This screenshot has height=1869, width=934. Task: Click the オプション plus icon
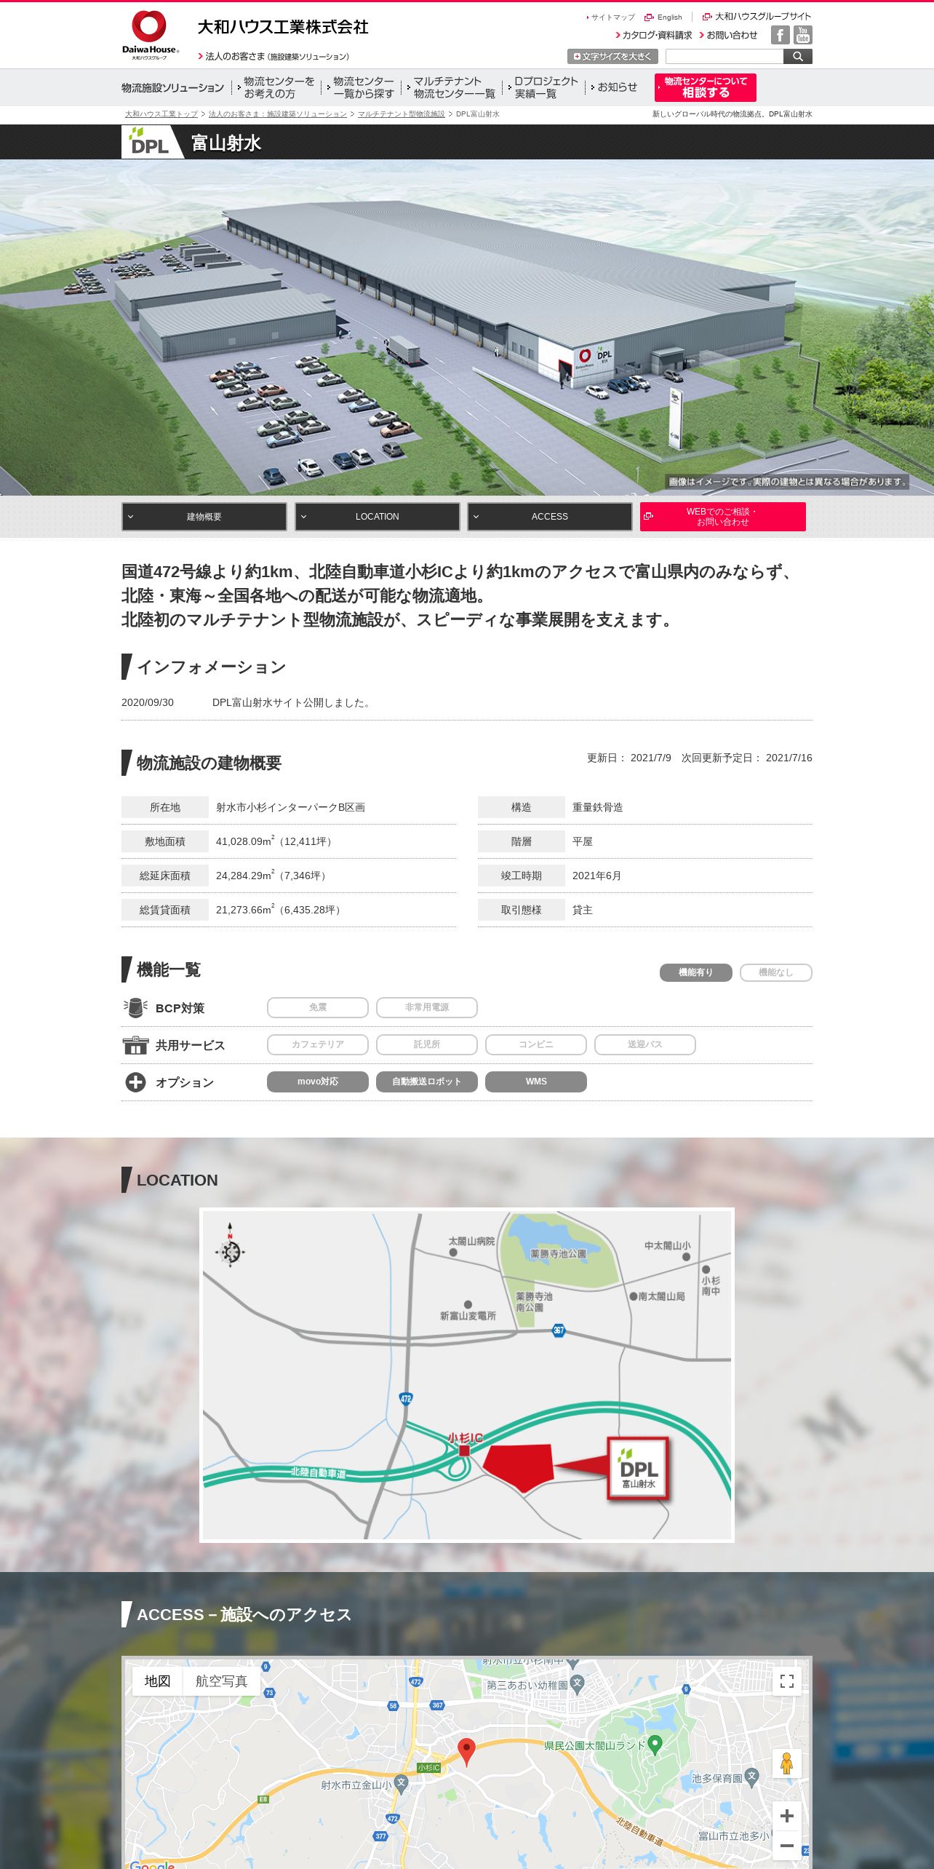coord(135,1082)
